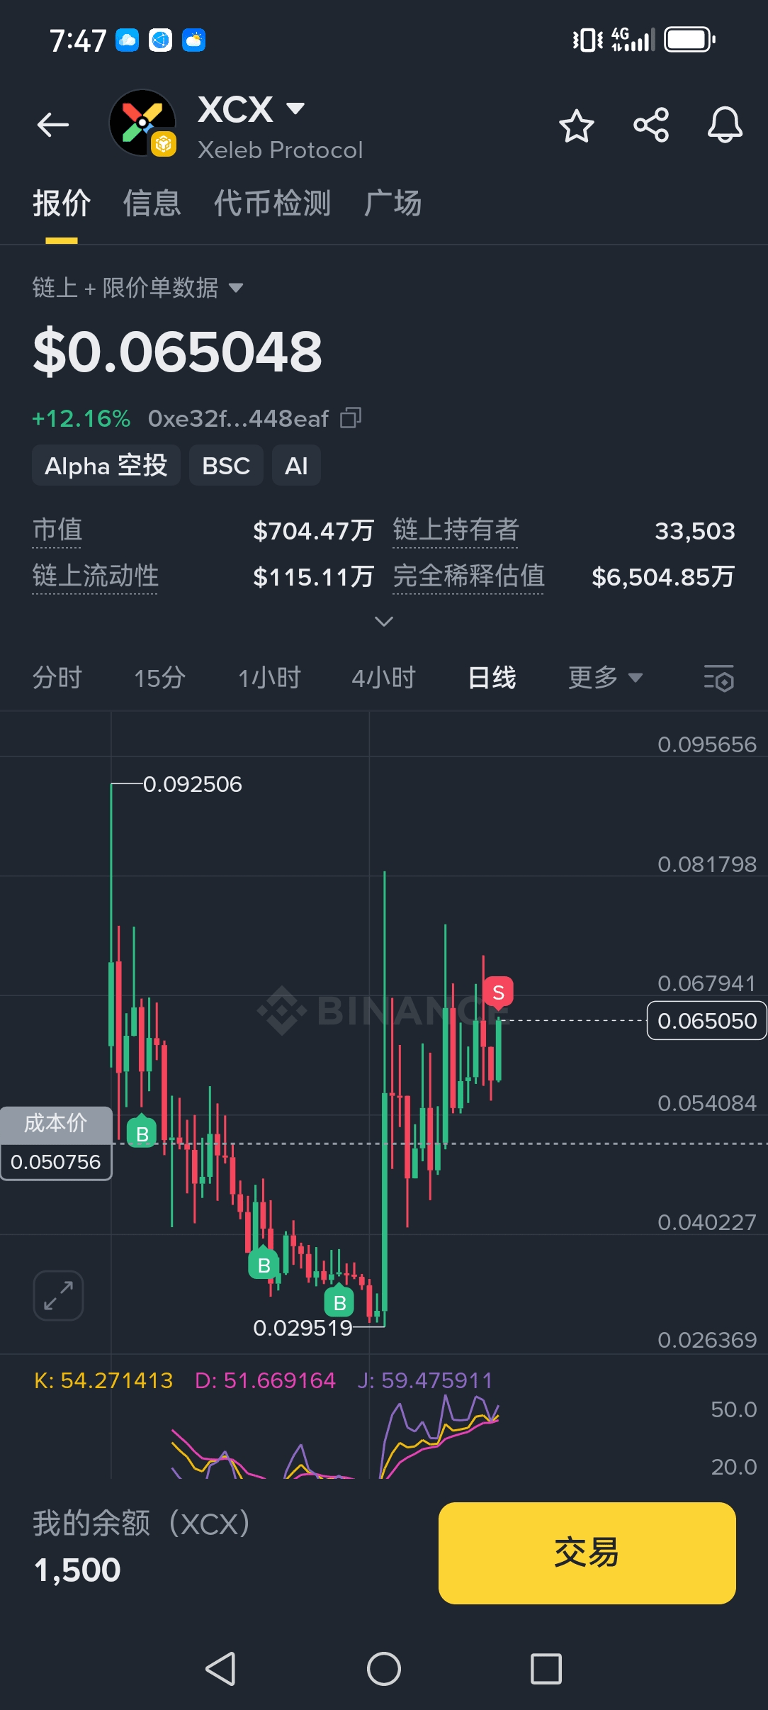Switch to the 信息 tab
Image resolution: width=768 pixels, height=1710 pixels.
152,203
